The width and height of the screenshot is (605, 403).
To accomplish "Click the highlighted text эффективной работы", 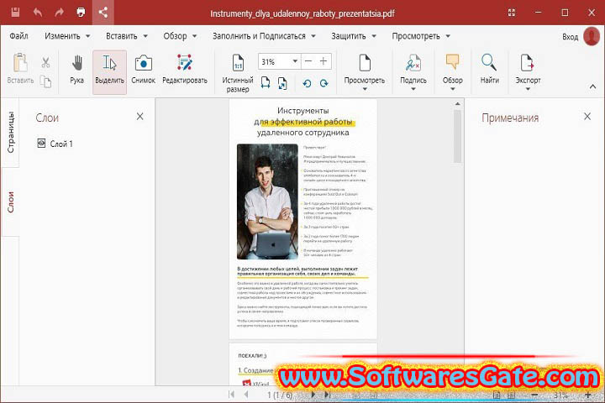I will (311, 122).
